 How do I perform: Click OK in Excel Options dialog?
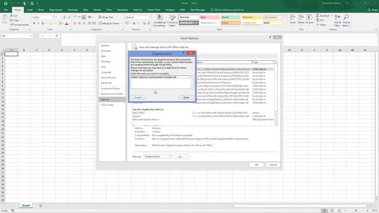click(x=256, y=164)
